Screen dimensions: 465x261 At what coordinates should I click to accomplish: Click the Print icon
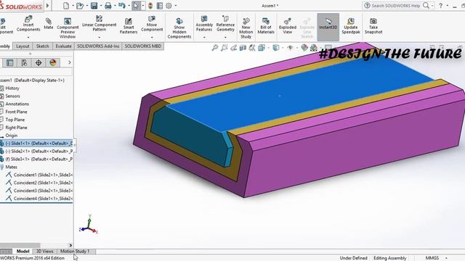coord(108,6)
